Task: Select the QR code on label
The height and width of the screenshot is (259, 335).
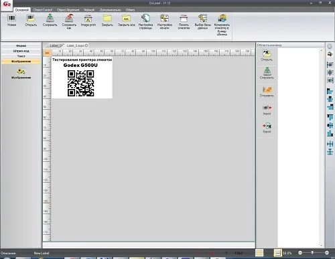Action: (81, 84)
